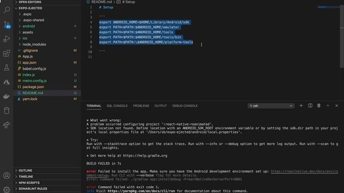Open the App.js file

click(47, 56)
